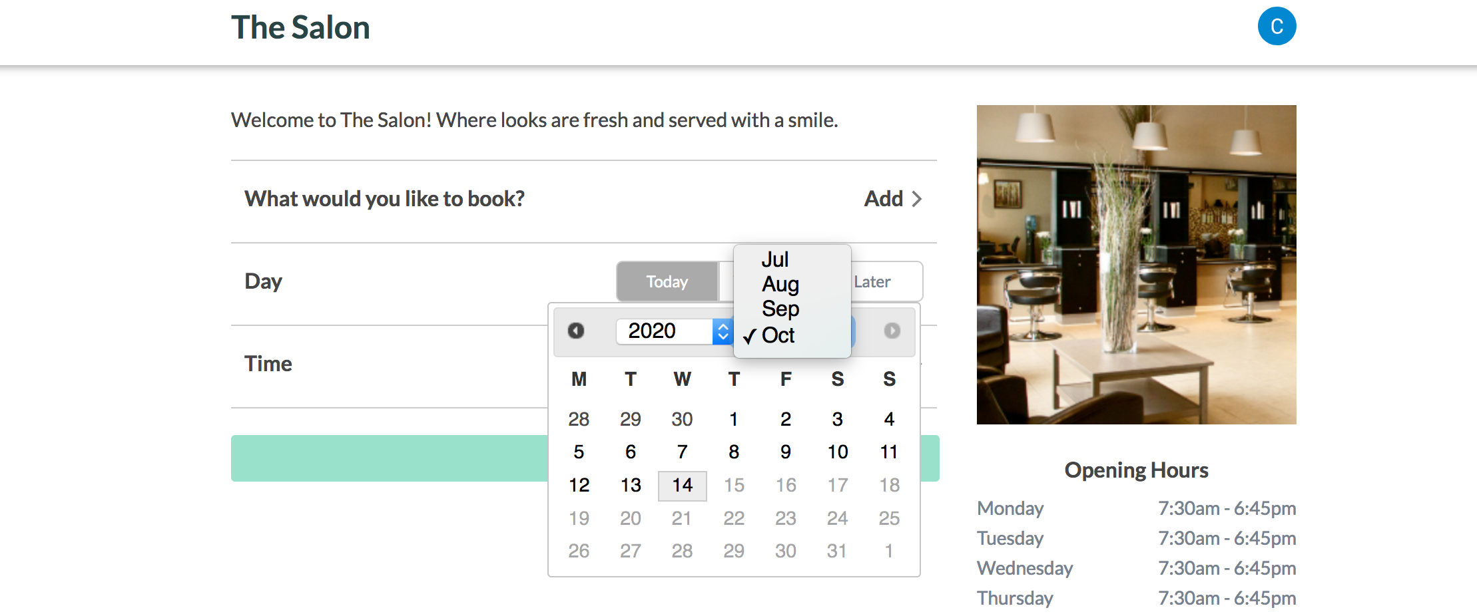Image resolution: width=1477 pixels, height=616 pixels.
Task: Click the Add chevron arrow
Action: click(917, 199)
